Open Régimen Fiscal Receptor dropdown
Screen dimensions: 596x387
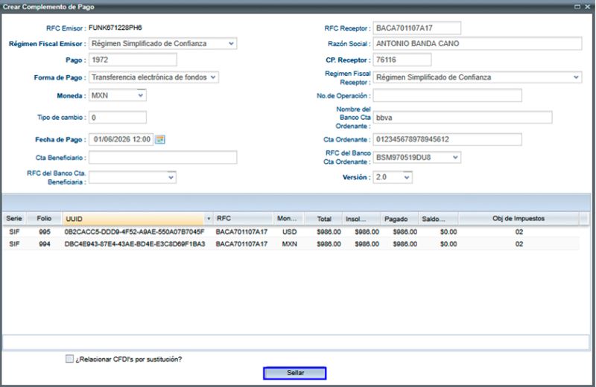tap(576, 77)
